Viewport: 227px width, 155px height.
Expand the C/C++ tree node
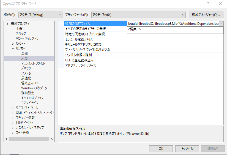click(x=13, y=43)
